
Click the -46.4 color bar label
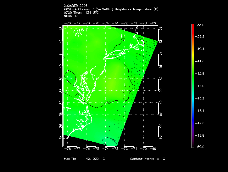[x=199, y=111]
